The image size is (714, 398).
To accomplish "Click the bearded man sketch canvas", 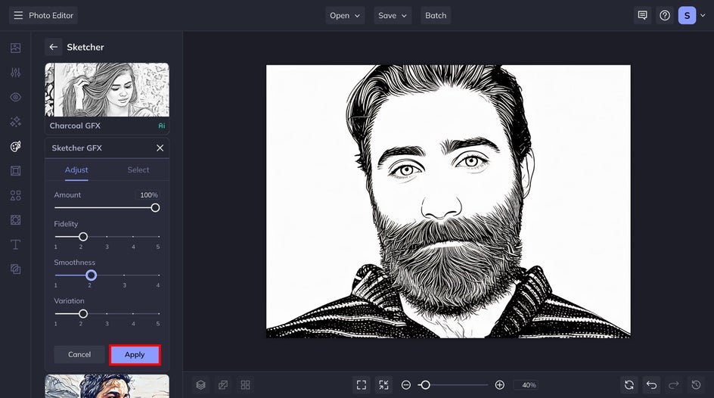I will tap(449, 201).
